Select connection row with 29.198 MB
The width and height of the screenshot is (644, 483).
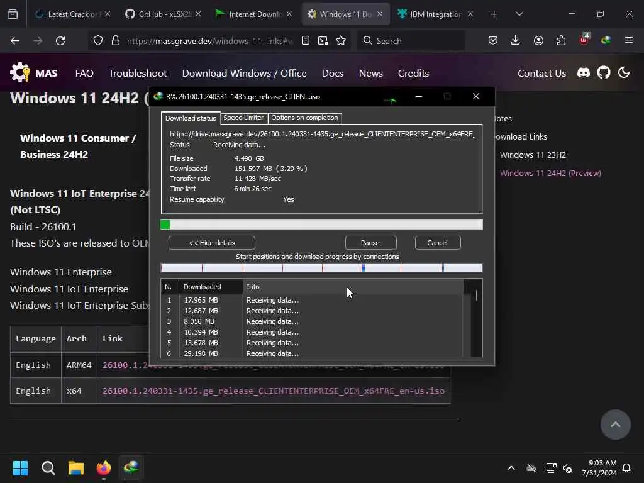tap(312, 353)
